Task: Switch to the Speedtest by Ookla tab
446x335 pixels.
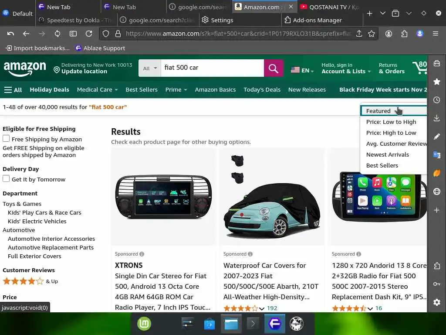Action: (76, 20)
